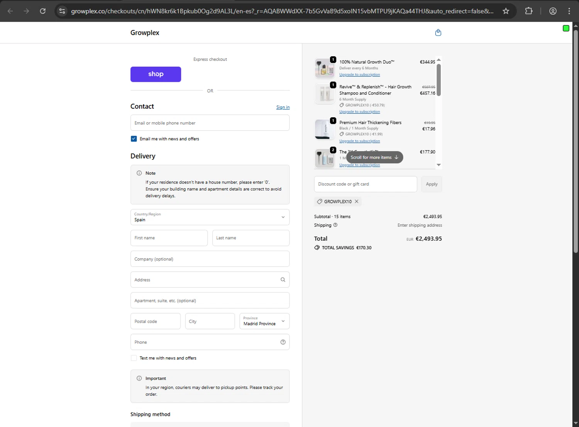Open the browser profile icon

click(553, 11)
